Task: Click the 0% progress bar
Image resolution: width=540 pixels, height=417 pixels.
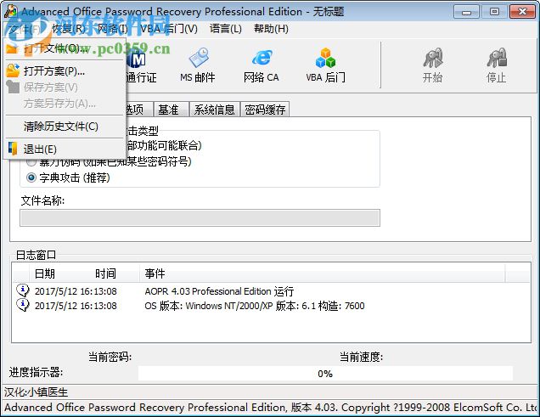Action: [x=325, y=374]
